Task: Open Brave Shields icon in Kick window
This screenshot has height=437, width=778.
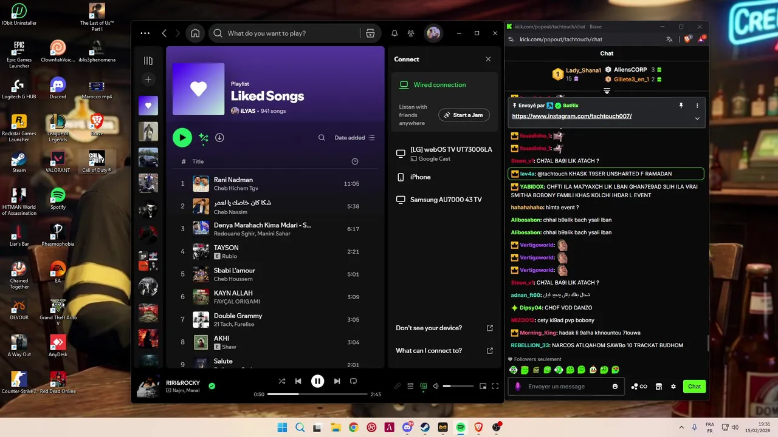Action: [x=687, y=39]
